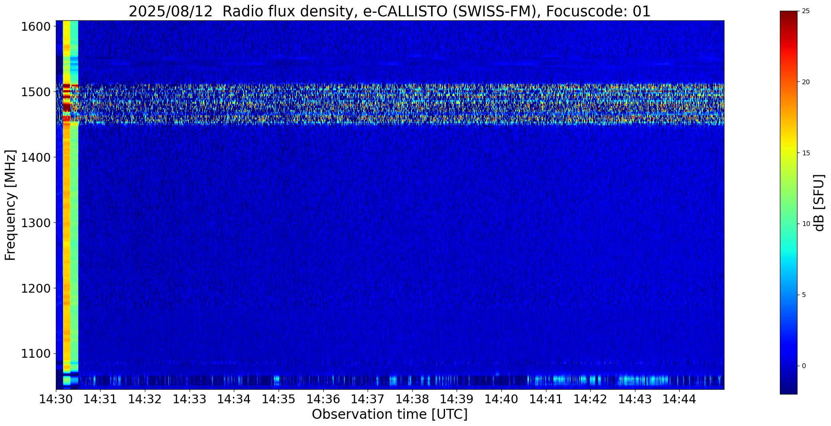The image size is (831, 426).
Task: Click the colorbar tick label 15
Action: click(x=806, y=153)
